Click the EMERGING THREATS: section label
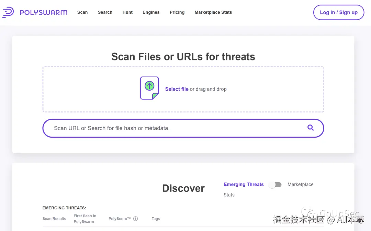371x231 pixels. 64,208
